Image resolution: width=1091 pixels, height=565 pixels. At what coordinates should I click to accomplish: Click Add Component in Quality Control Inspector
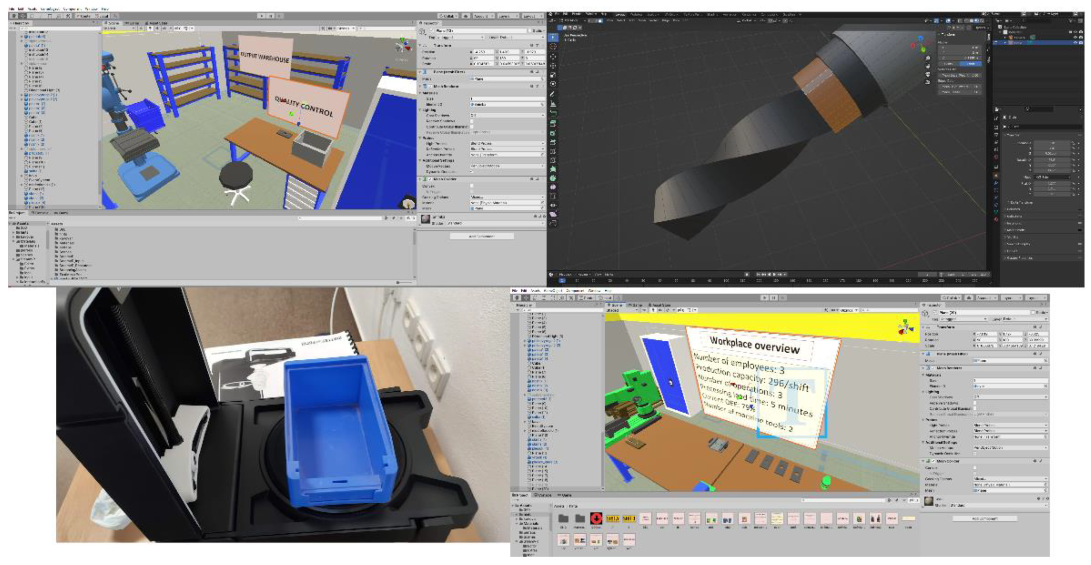click(x=482, y=236)
